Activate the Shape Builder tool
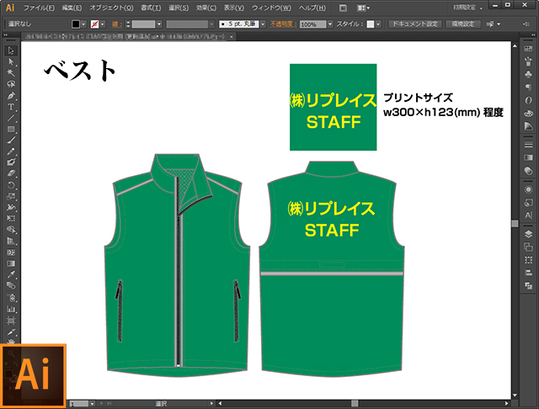 pyautogui.click(x=11, y=230)
